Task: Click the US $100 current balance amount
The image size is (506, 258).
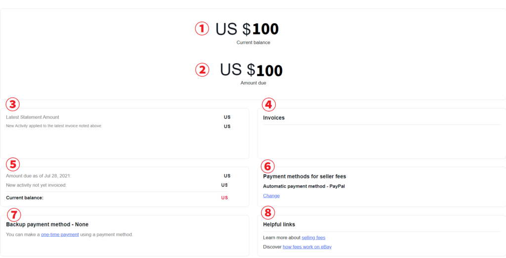Action: pyautogui.click(x=247, y=29)
